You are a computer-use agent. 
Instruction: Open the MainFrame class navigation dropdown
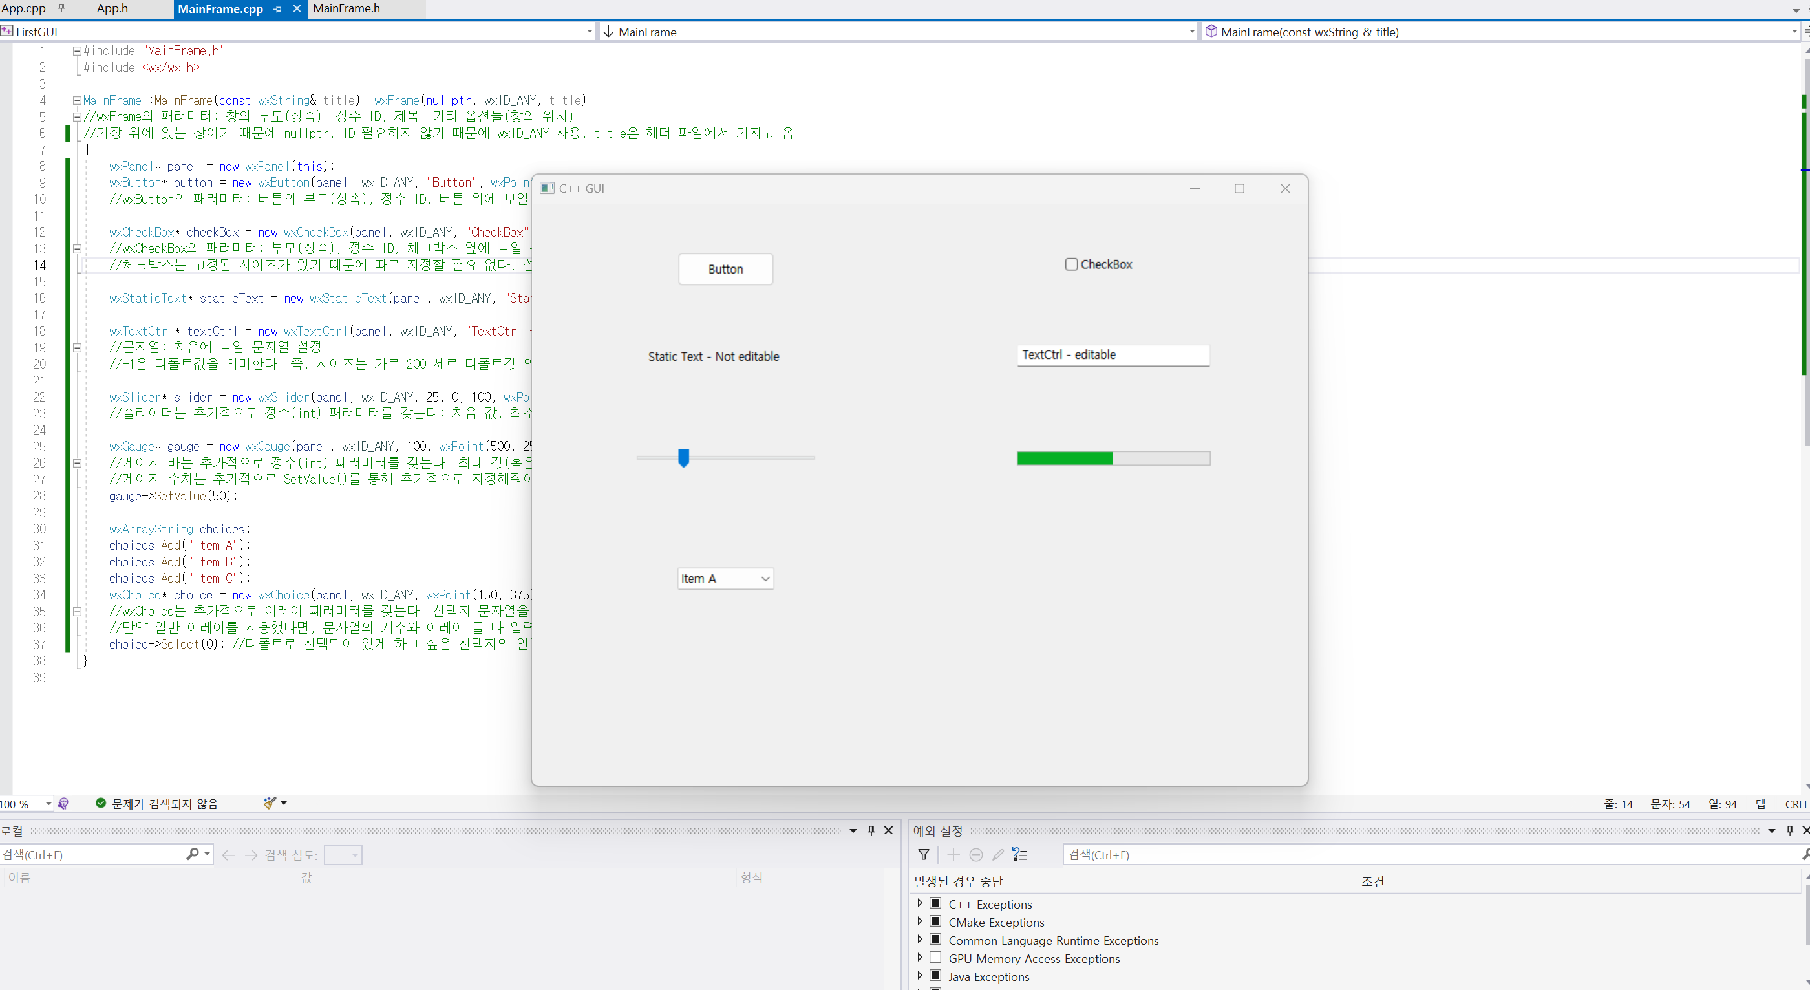(1191, 32)
